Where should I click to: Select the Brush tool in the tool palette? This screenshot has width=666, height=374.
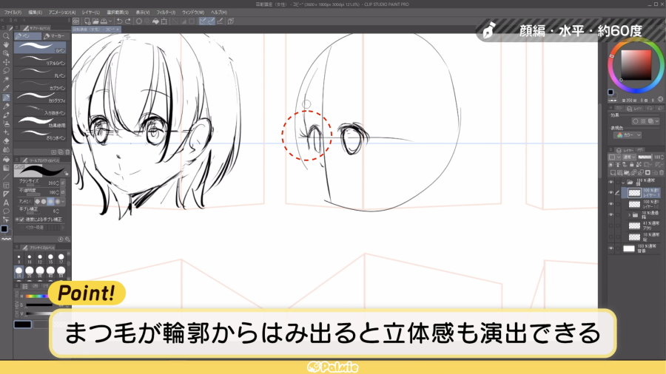coord(6,115)
